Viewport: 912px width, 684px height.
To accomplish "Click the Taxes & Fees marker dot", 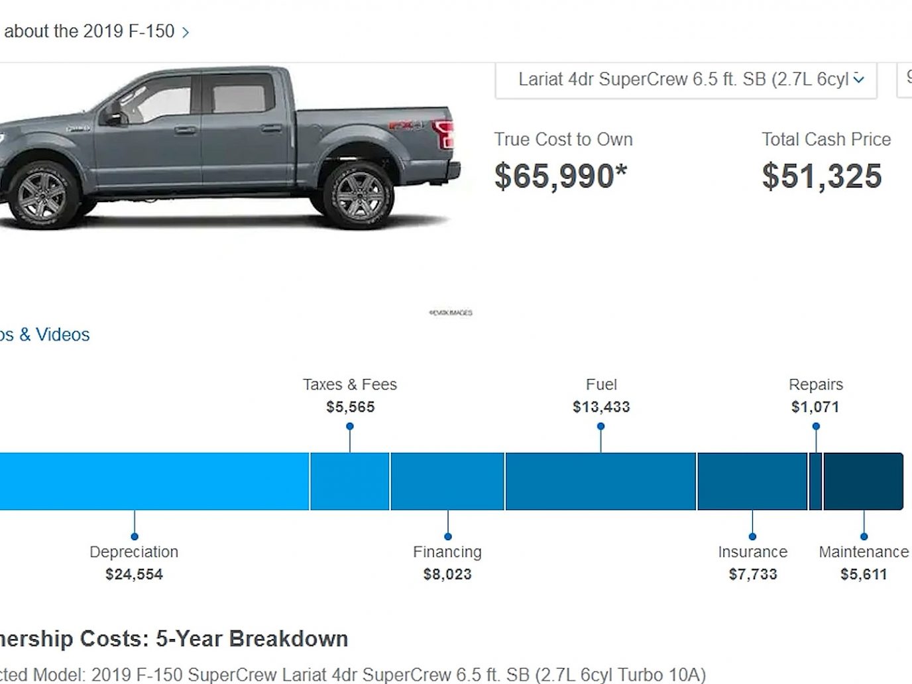I will coord(350,426).
